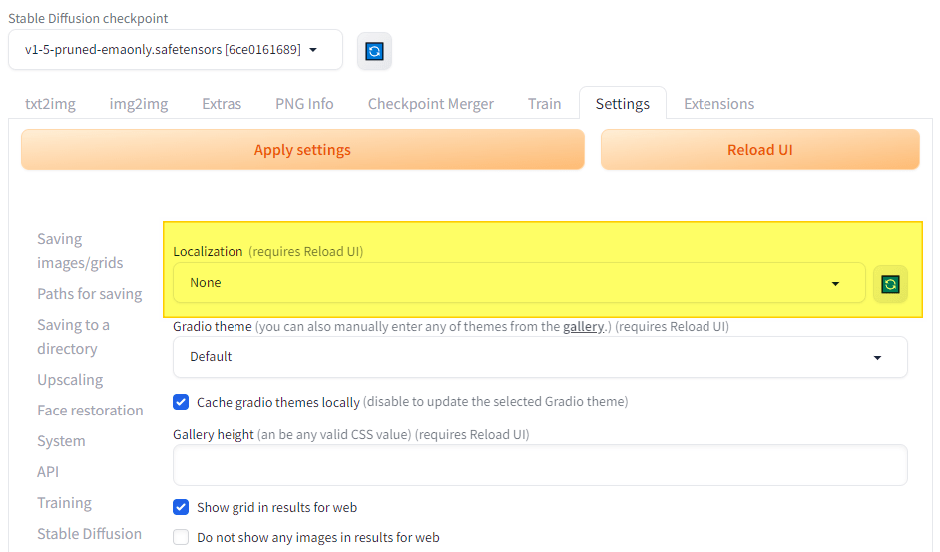Switch to the txt2img tab

tap(51, 104)
